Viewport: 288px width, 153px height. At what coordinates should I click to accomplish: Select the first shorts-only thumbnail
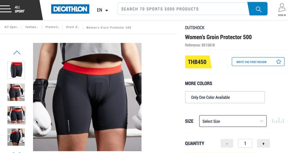pos(16,70)
